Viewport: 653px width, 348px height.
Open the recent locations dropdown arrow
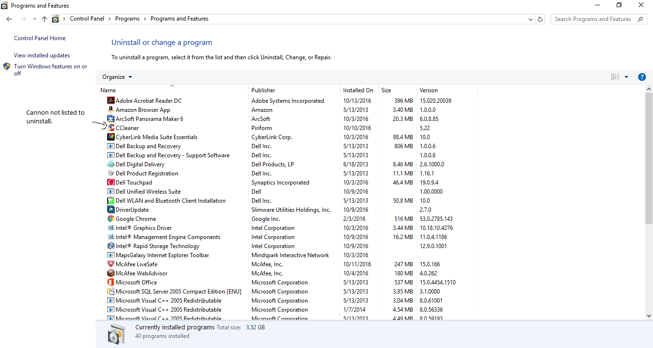[x=34, y=19]
